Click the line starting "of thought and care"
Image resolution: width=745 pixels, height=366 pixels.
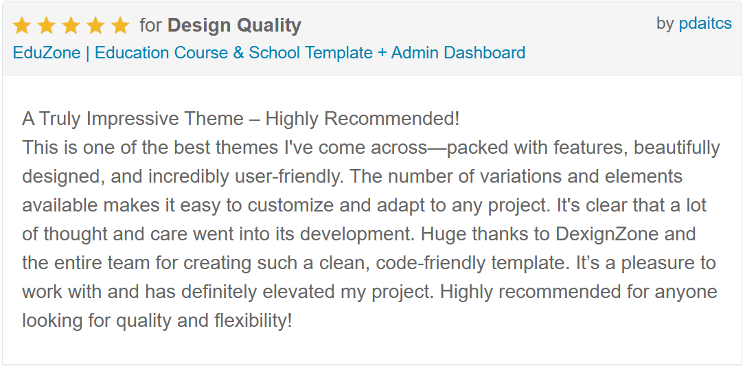pyautogui.click(x=358, y=234)
